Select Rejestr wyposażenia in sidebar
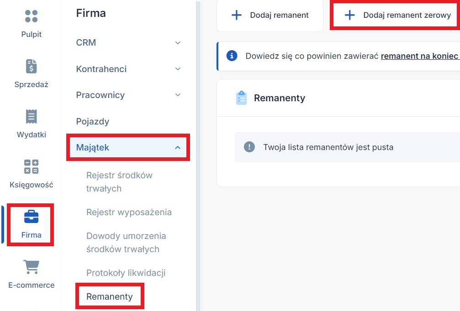This screenshot has height=311, width=460. point(129,213)
